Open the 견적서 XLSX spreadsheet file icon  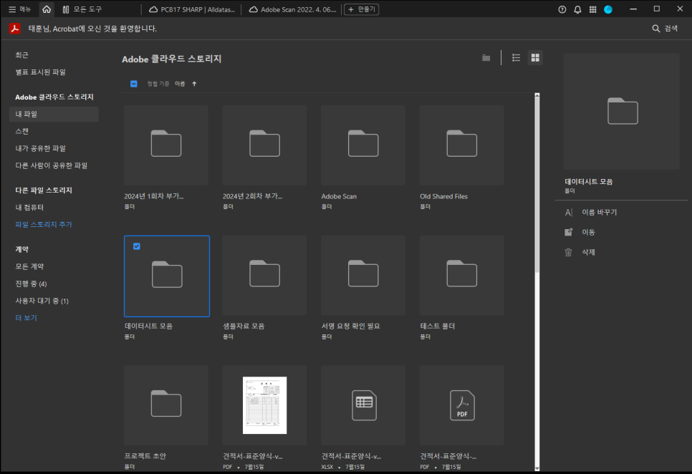(x=363, y=405)
